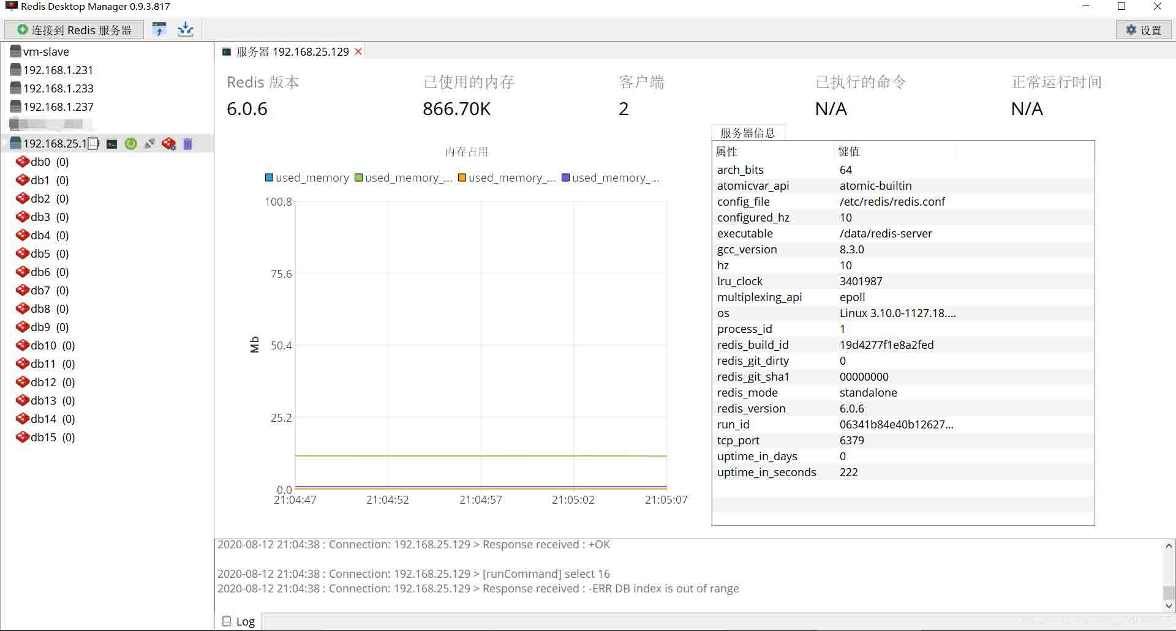Select the tcp_port row value 6379
Viewport: 1176px width, 631px height.
(851, 440)
